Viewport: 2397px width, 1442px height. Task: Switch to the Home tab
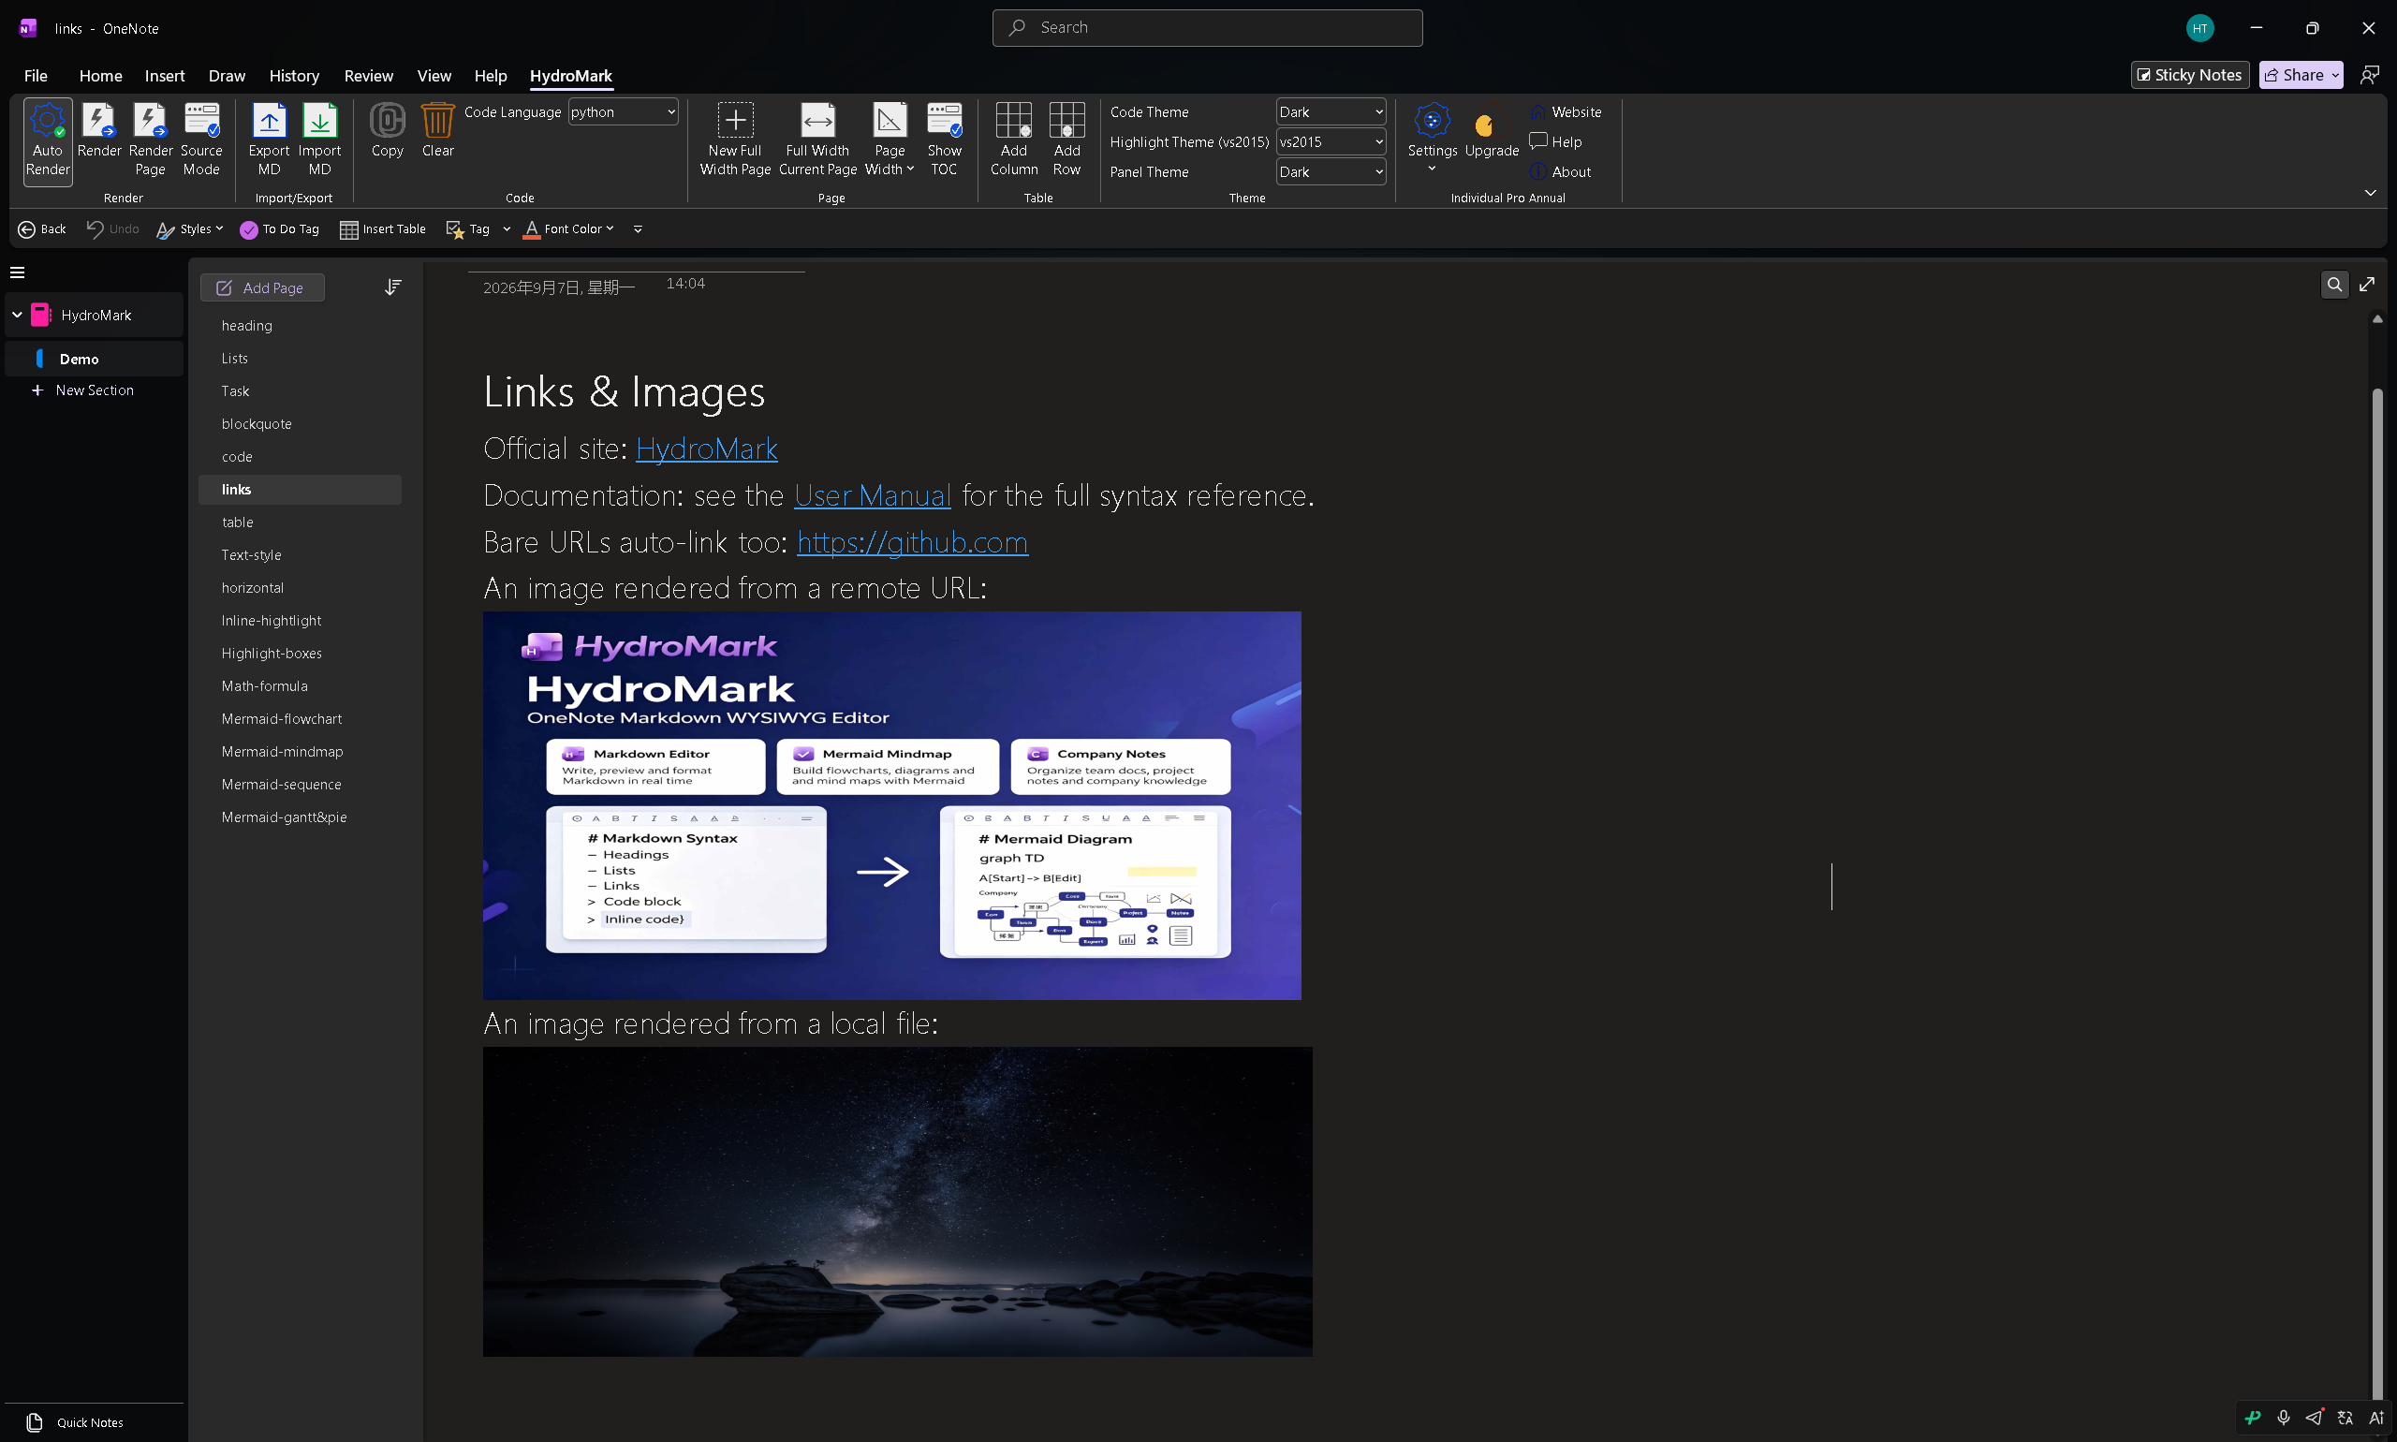pyautogui.click(x=101, y=76)
